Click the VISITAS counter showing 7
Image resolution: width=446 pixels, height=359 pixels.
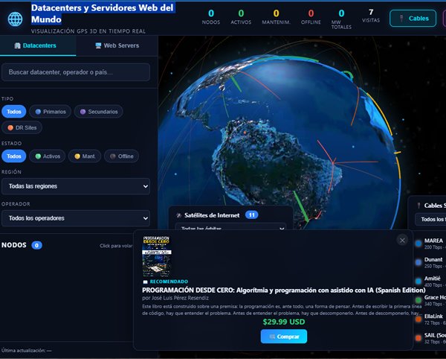coord(371,16)
